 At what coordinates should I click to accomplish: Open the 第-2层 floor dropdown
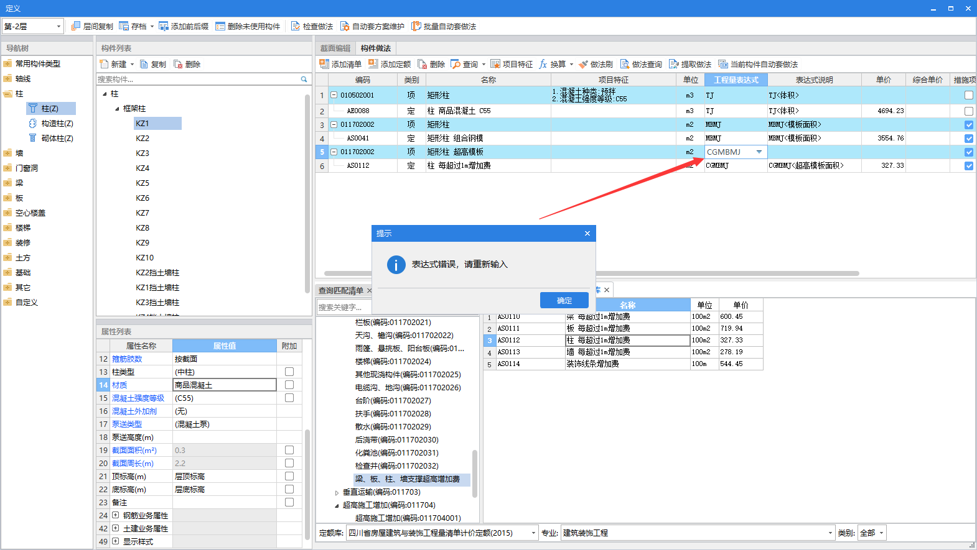(x=58, y=26)
